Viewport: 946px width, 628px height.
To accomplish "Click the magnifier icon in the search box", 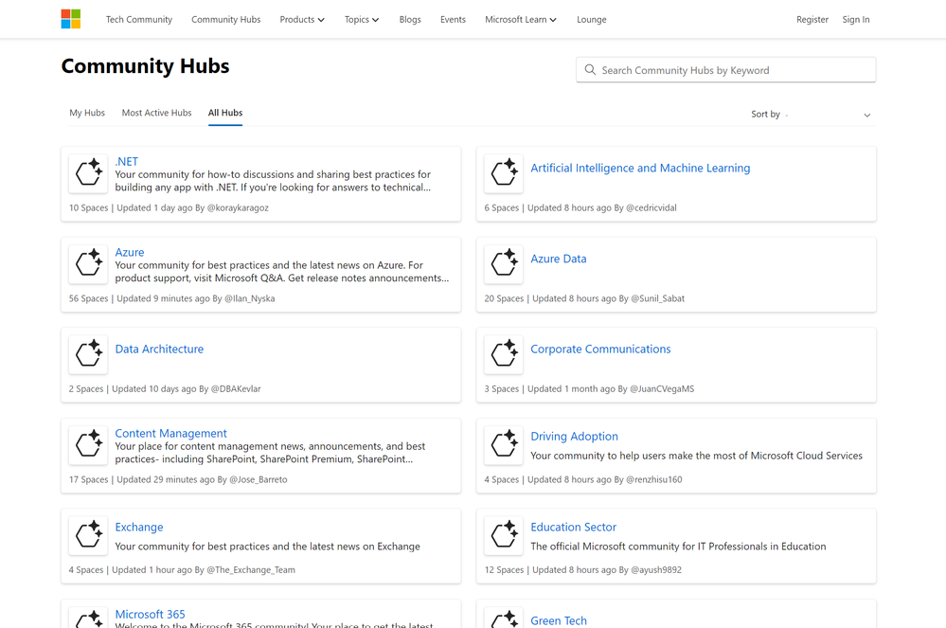I will [x=590, y=70].
